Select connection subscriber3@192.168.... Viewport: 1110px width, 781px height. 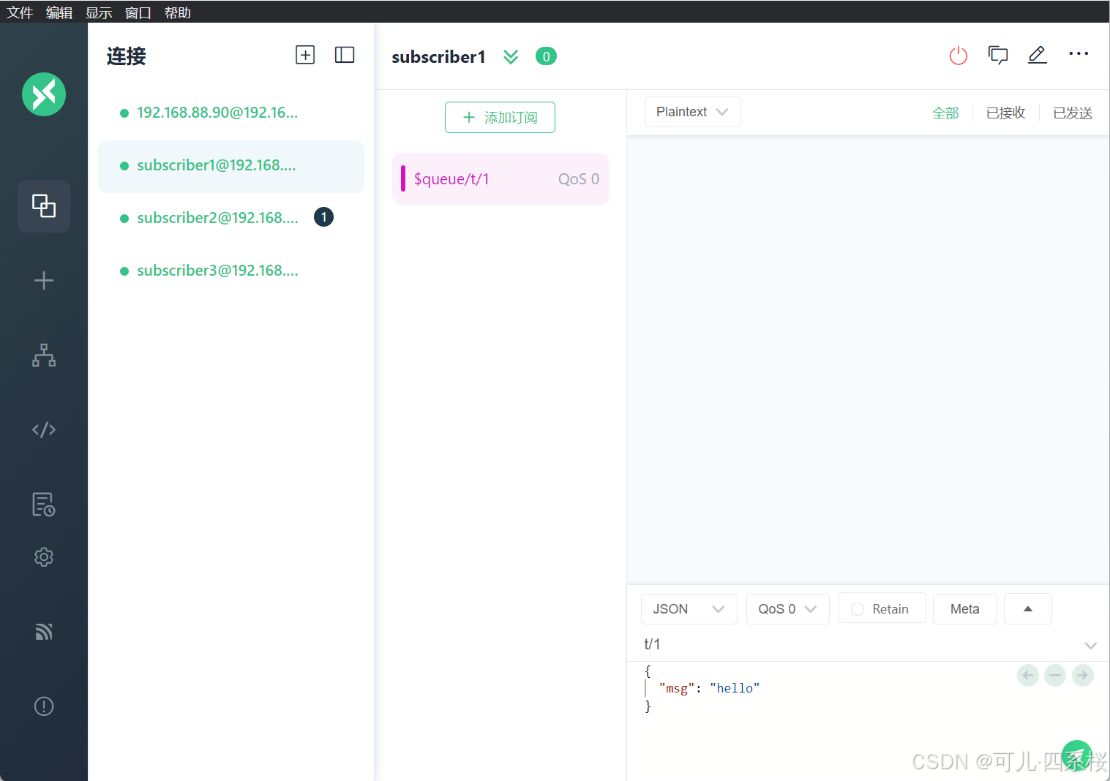click(x=230, y=271)
